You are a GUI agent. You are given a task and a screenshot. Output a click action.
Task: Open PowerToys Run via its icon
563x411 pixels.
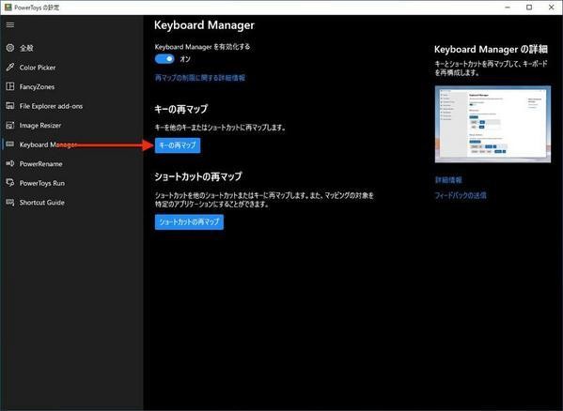point(10,183)
